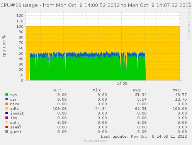Click the Last update timestamp text

[144, 137]
